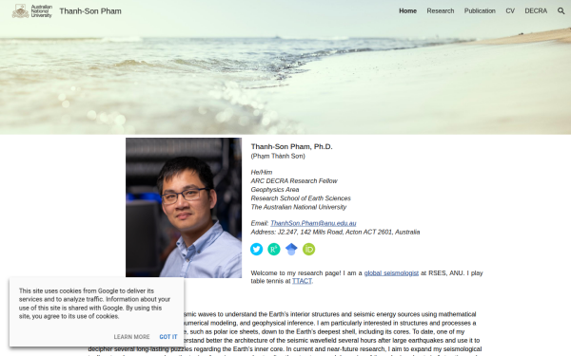Click the portrait photo of Thanh-Son Pham
This screenshot has height=356, width=571.
(184, 207)
